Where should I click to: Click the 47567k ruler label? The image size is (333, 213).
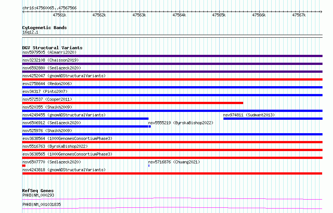click(299, 15)
